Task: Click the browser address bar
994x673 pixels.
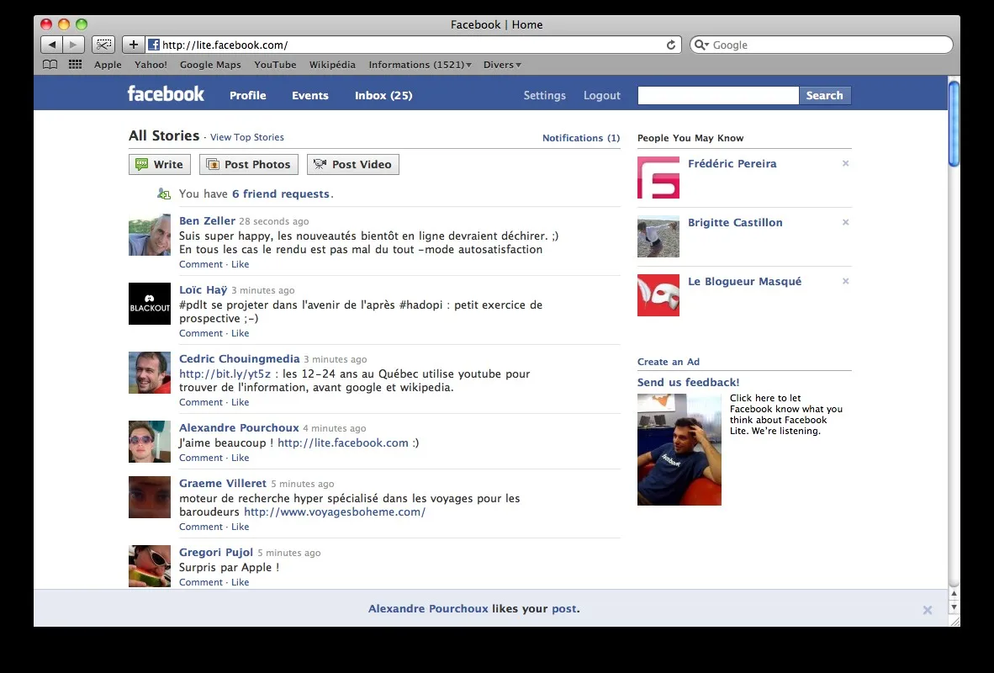Action: point(412,45)
